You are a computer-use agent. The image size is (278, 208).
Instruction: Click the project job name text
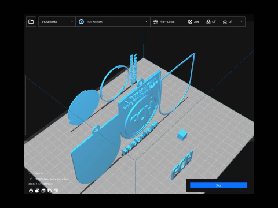click(52, 179)
